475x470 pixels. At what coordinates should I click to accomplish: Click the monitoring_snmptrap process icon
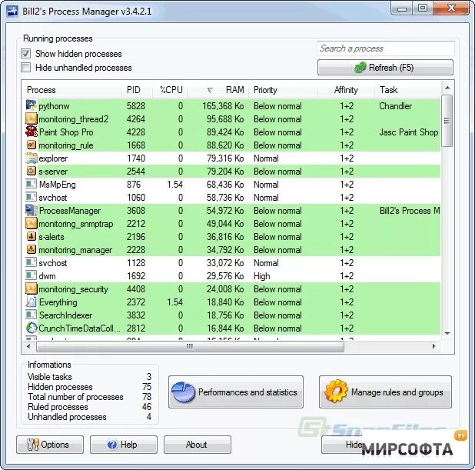(x=31, y=223)
